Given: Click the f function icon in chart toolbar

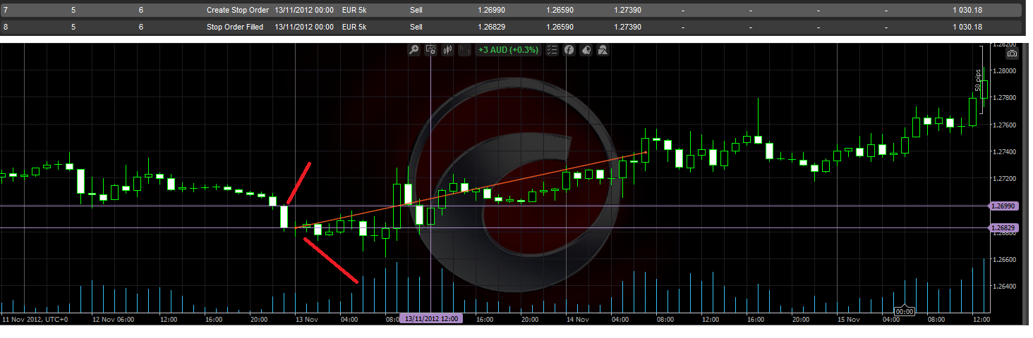Looking at the screenshot, I should [569, 50].
